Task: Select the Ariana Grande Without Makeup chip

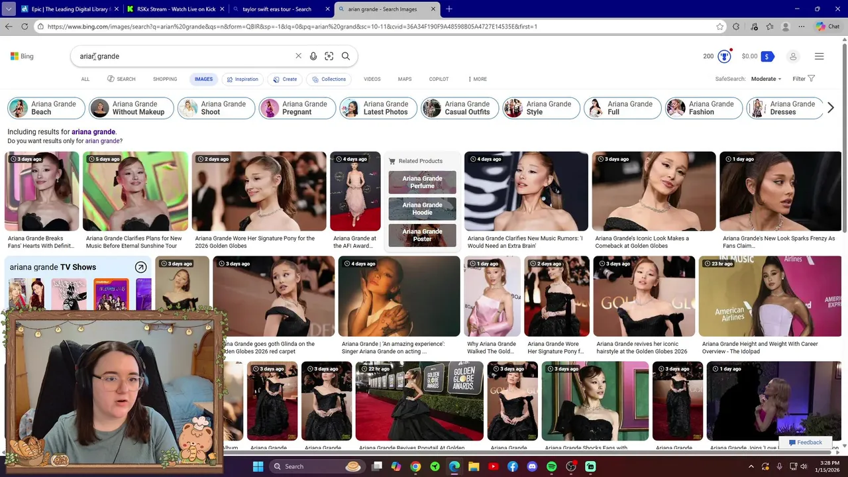Action: 131,108
